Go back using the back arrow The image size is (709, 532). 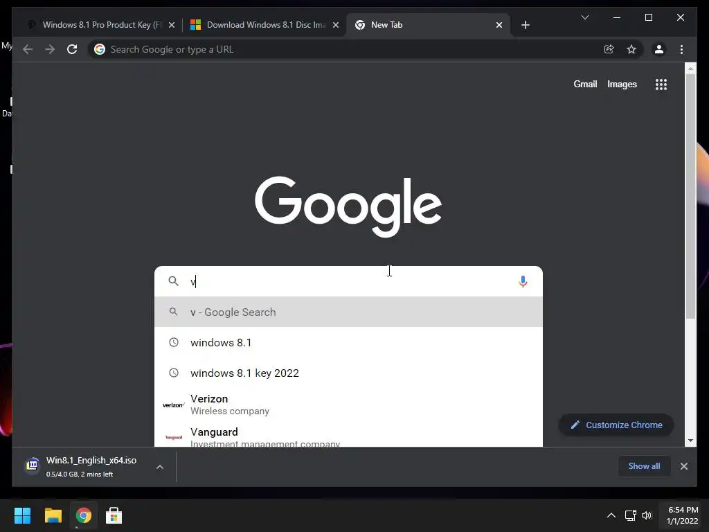(x=28, y=49)
